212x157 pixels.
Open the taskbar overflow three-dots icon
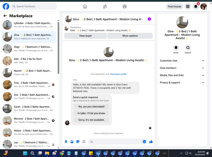pyautogui.click(x=165, y=153)
